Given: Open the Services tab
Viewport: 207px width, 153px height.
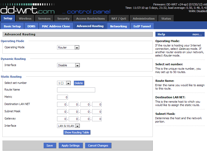Looking at the screenshot, I should (44, 19).
